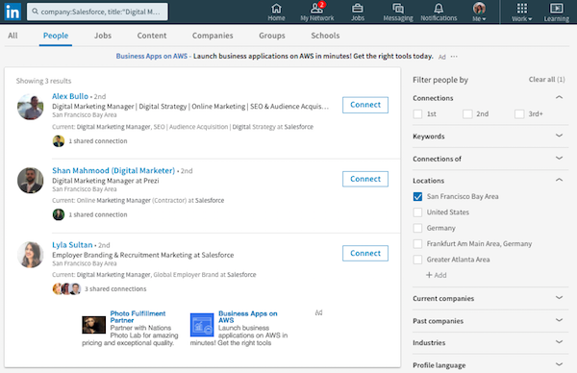This screenshot has width=577, height=373.
Task: Check the Greater Atlanta Area location
Action: click(417, 260)
